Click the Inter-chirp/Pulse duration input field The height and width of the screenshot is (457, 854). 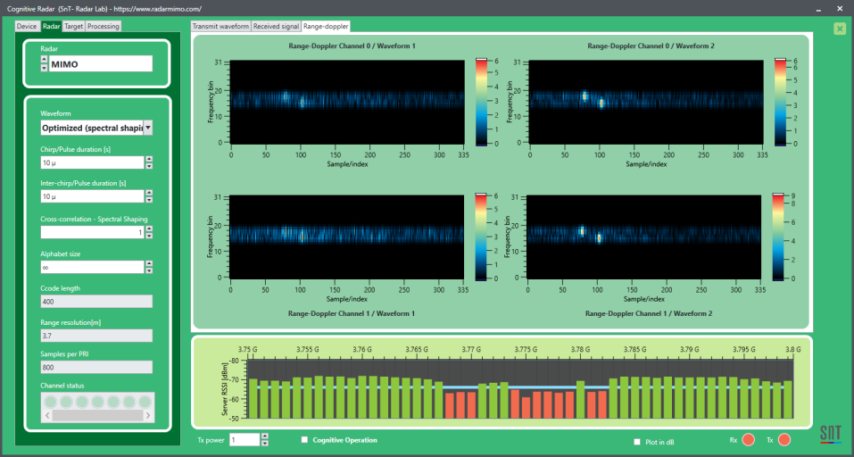pyautogui.click(x=92, y=196)
